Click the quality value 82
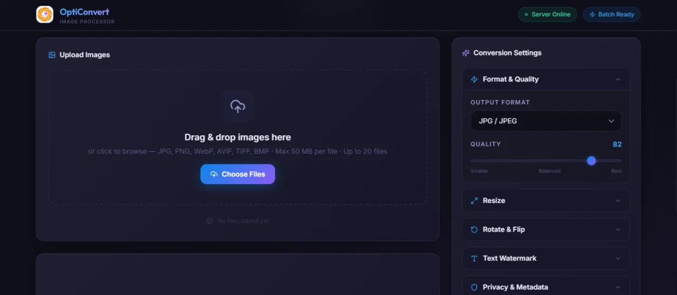 617,144
